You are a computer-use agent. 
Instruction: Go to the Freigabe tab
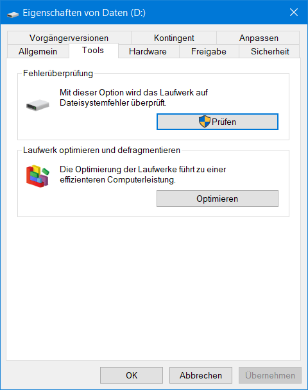pos(209,51)
